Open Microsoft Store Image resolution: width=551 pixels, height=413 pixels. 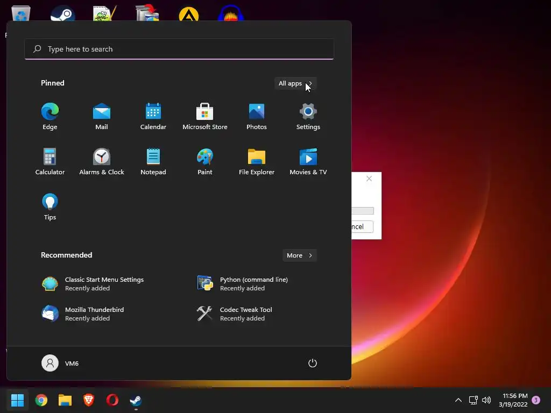point(205,117)
